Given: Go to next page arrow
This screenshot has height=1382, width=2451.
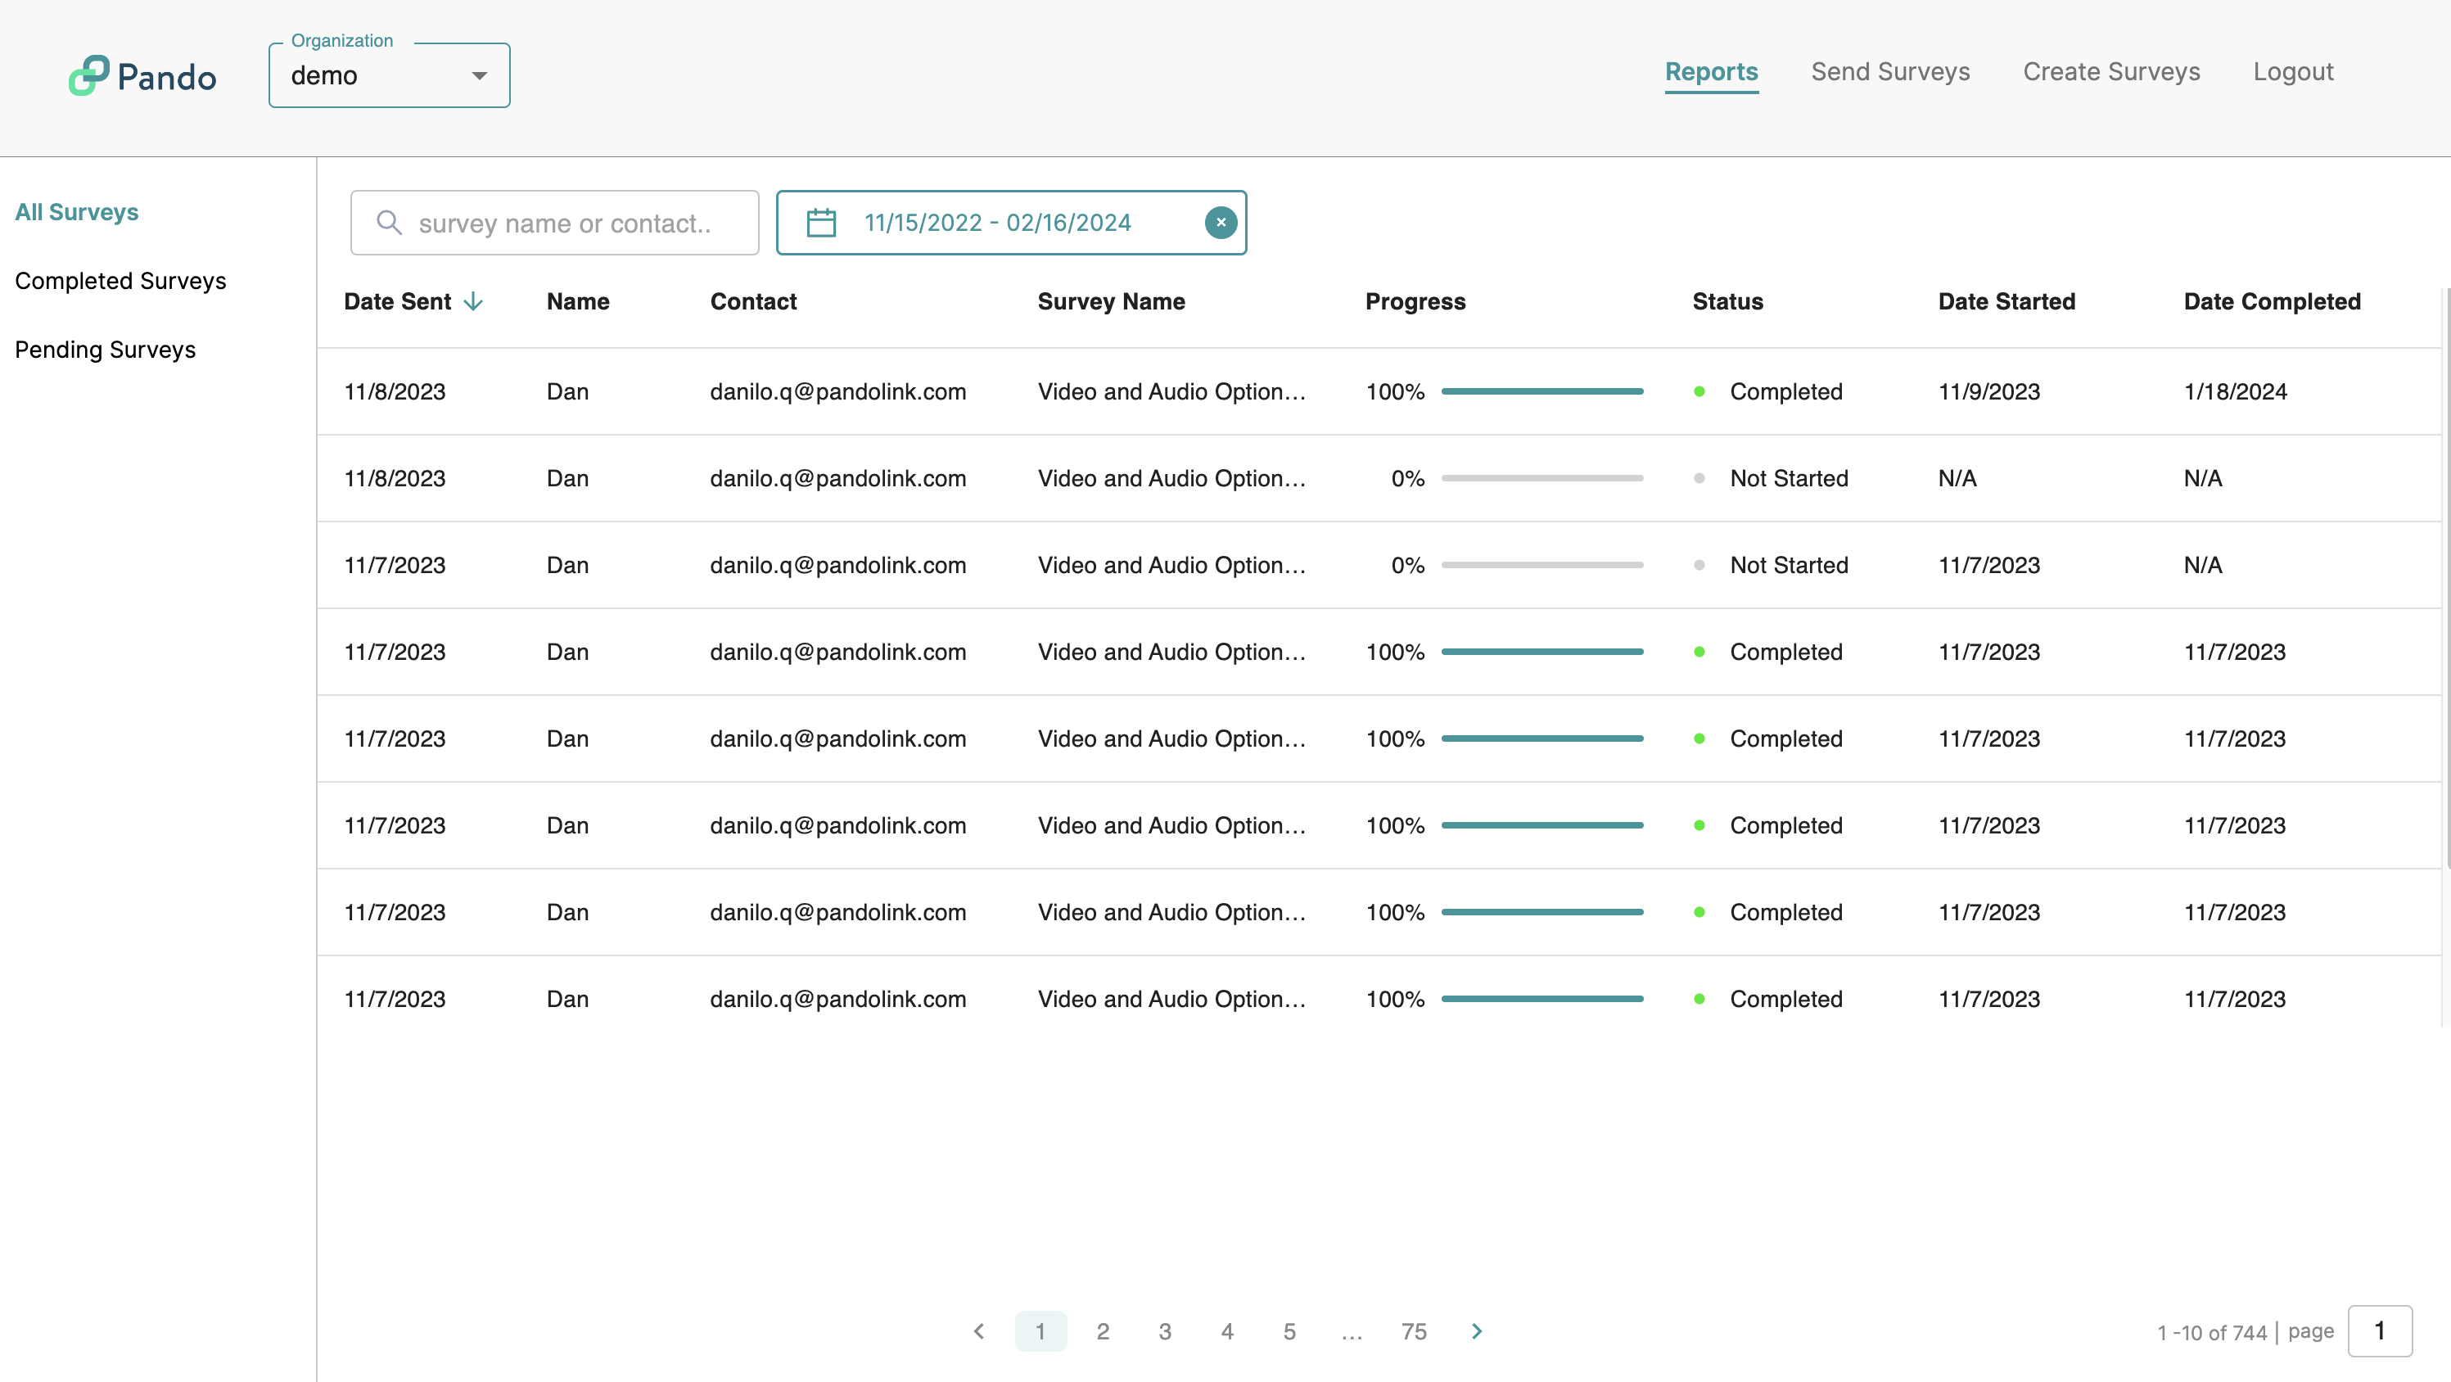Looking at the screenshot, I should coord(1477,1330).
